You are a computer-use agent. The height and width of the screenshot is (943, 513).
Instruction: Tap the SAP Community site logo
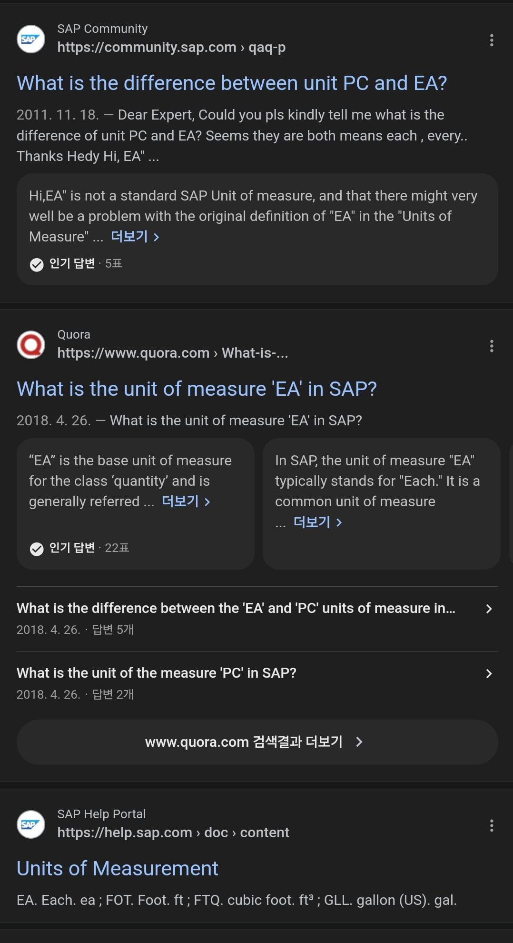[x=31, y=39]
